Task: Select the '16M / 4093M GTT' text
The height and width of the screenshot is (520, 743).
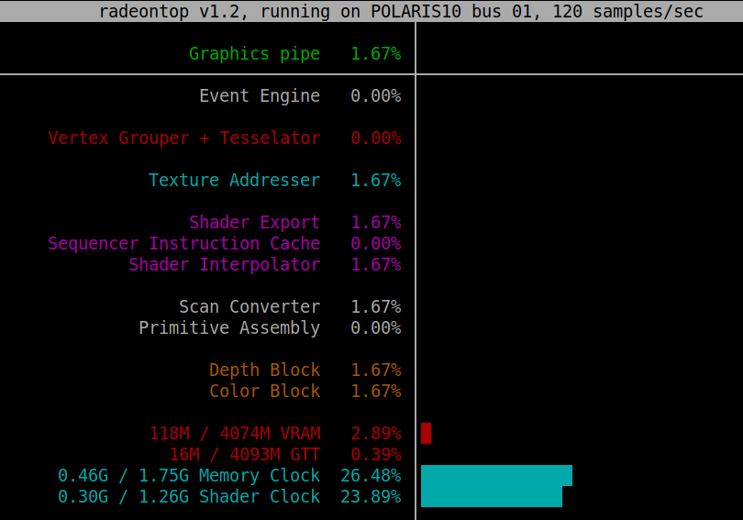Action: coord(245,455)
